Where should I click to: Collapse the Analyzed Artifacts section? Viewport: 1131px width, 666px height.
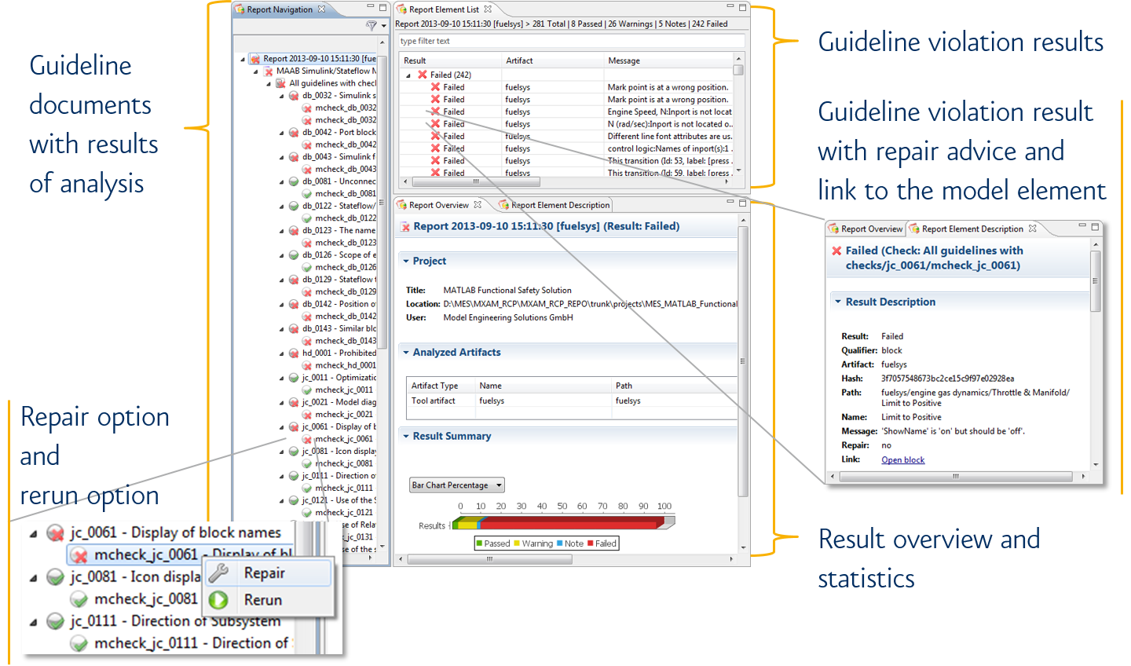coord(406,353)
